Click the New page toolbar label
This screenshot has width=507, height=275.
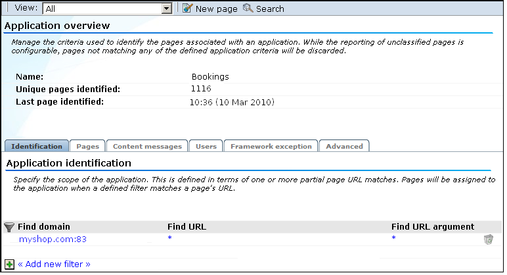pyautogui.click(x=216, y=9)
